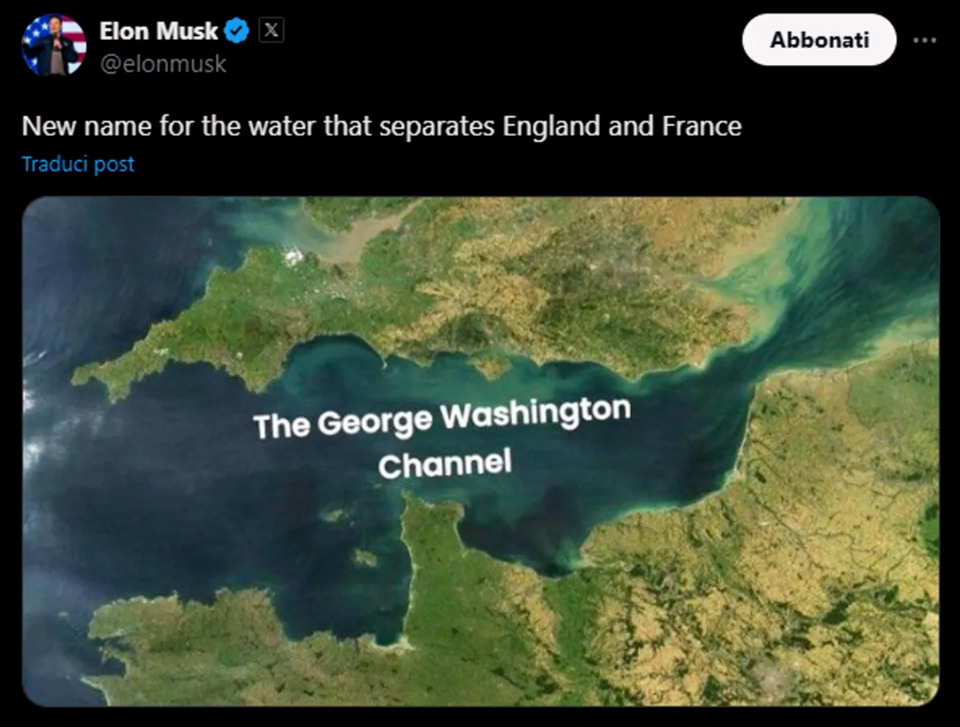960x727 pixels.
Task: Open the Elon Musk display name
Action: [x=158, y=31]
